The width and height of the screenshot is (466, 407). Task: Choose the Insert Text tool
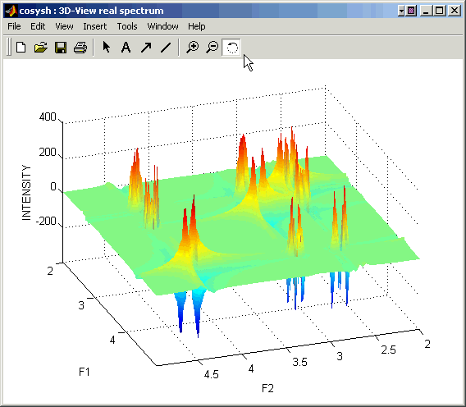coord(126,48)
